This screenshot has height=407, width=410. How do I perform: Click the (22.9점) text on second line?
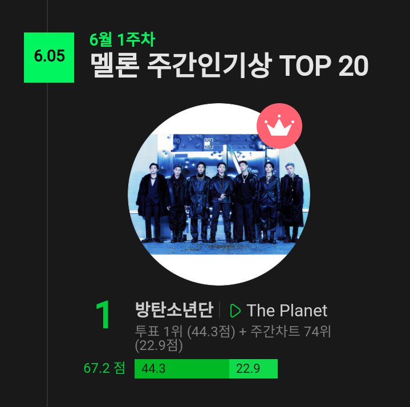pos(159,345)
